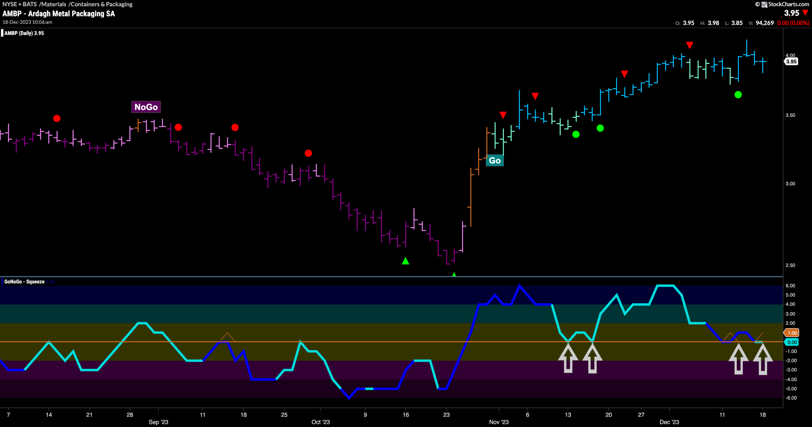Click the red 0.00 (0.00%) change value
This screenshot has width=812, height=427.
point(793,23)
